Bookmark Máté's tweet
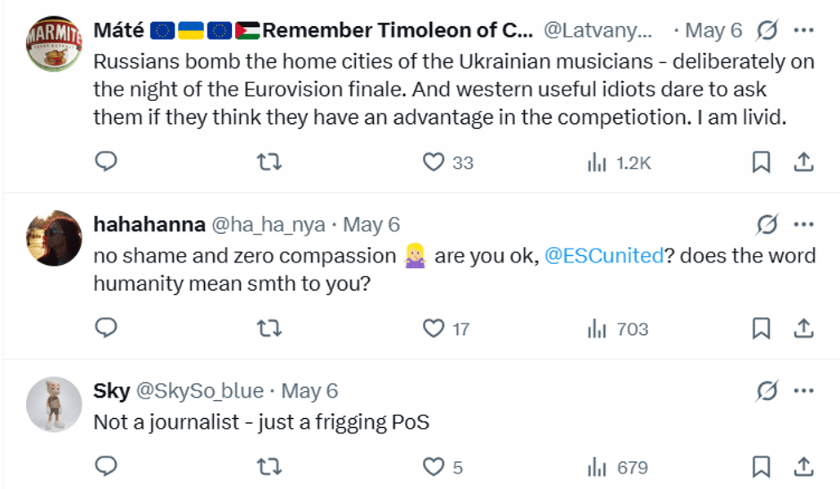This screenshot has height=489, width=840. coord(761,162)
